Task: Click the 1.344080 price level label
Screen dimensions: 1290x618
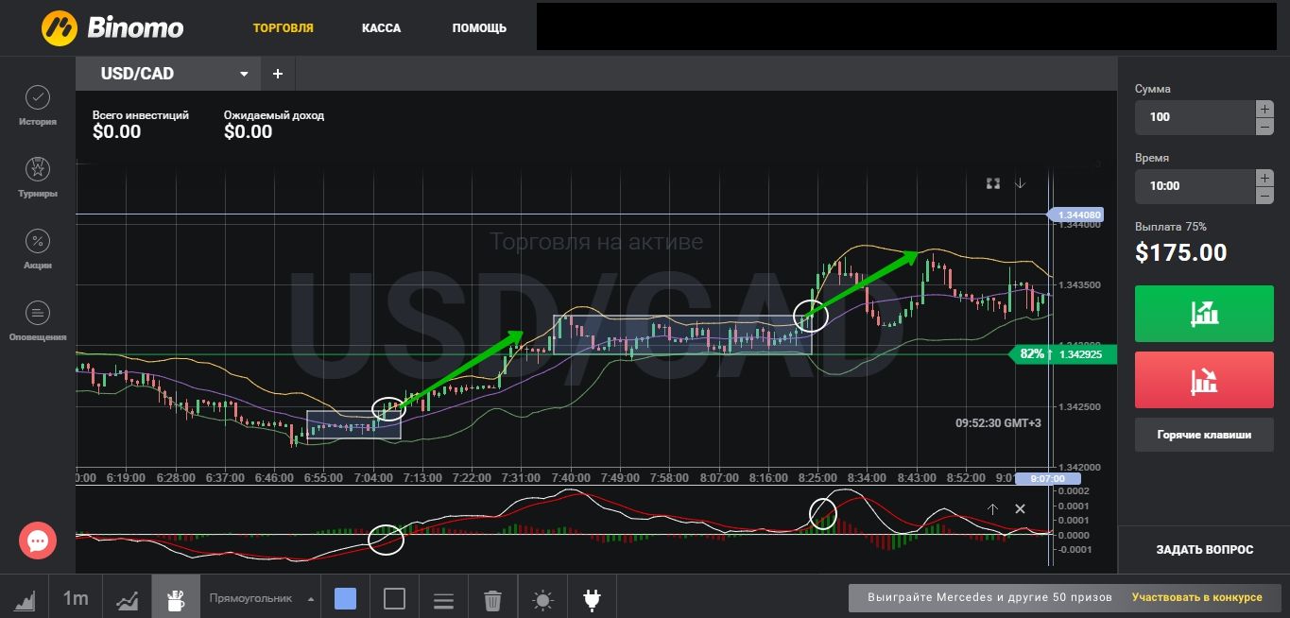Action: click(1076, 215)
